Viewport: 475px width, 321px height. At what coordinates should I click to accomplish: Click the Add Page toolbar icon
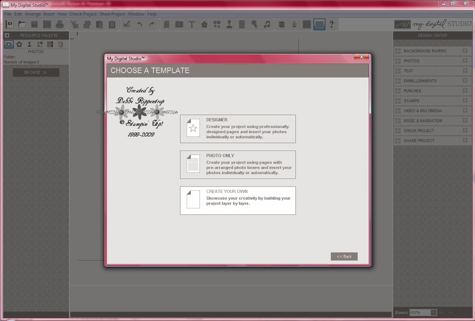[166, 24]
